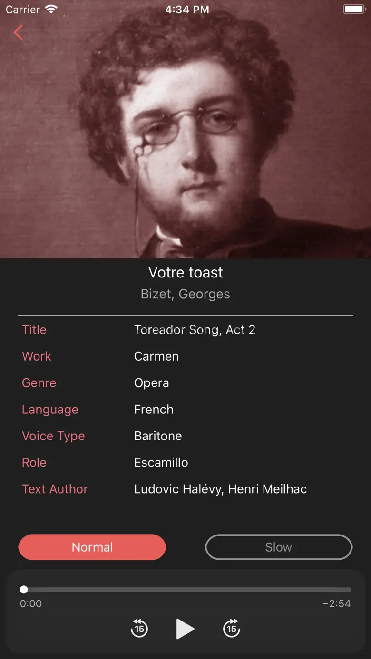Skip forward 15 seconds
Screen dimensions: 371x659
coord(232,628)
